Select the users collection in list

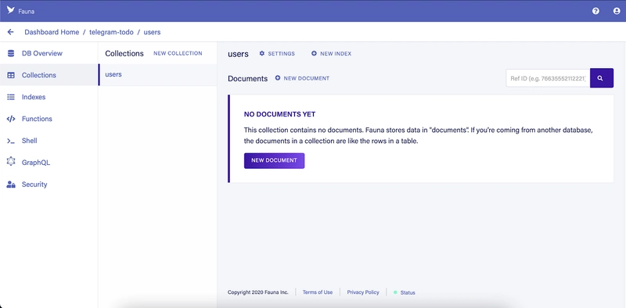pos(158,74)
